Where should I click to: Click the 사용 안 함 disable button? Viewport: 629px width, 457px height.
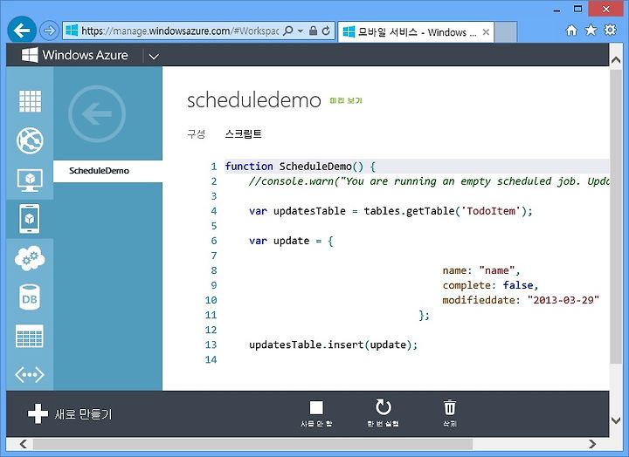[316, 413]
